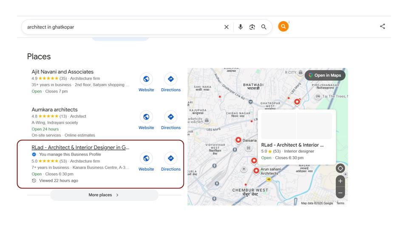408x229 pixels.
Task: Open Website icon for Aumkara architects
Action: 146,117
